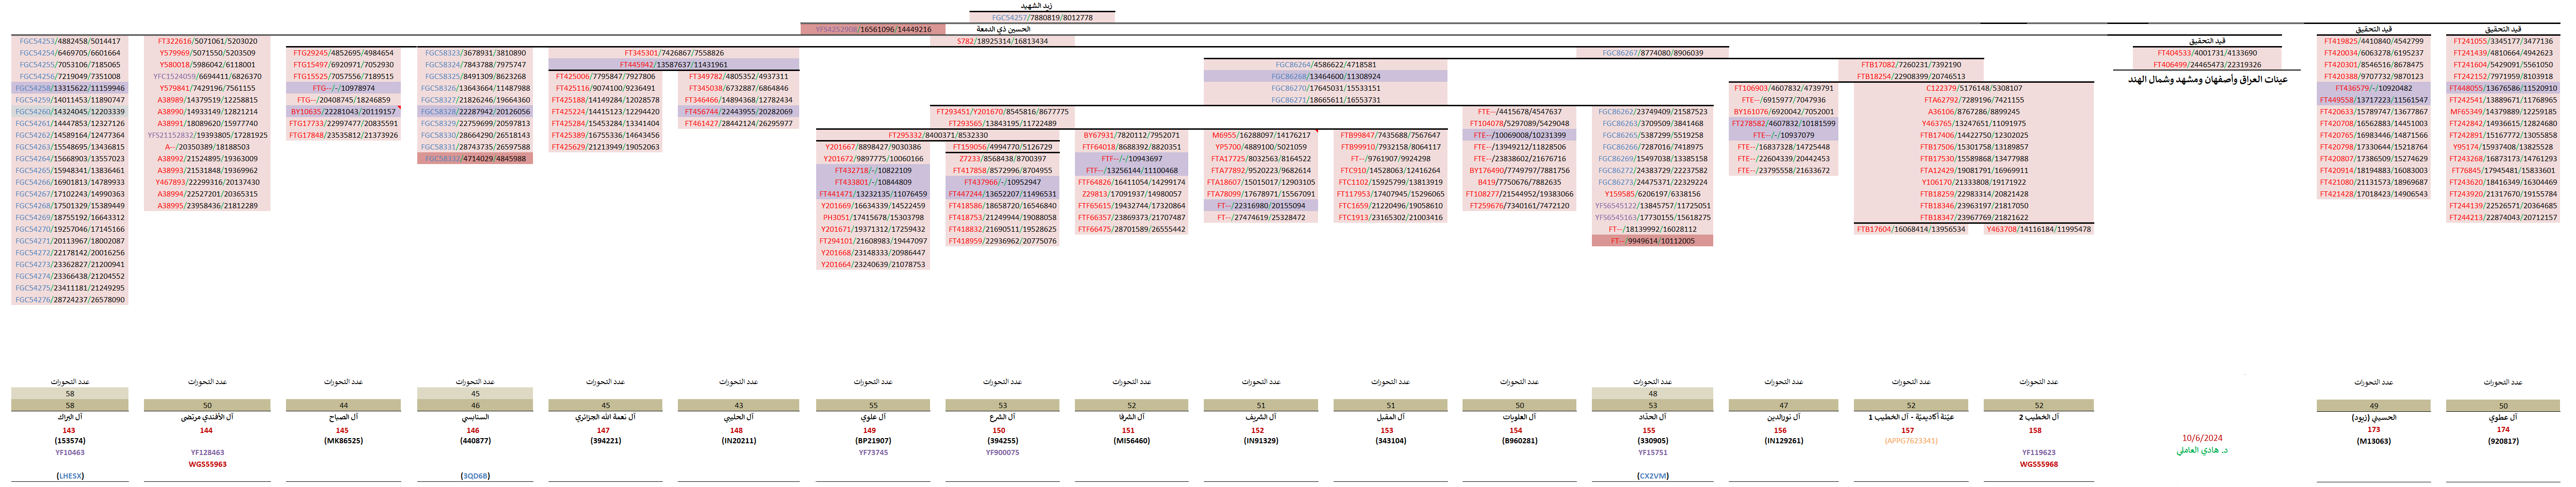The width and height of the screenshot is (2576, 487).
Task: Select the FGC54253 cell in the first column
Action: 69,41
